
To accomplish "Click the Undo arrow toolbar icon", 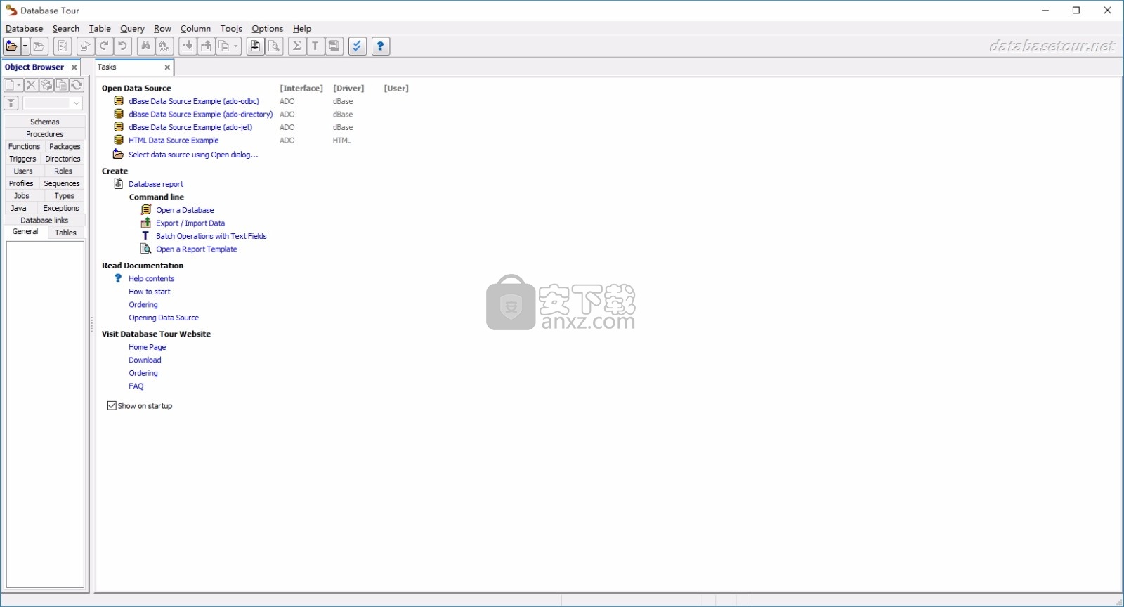I will [122, 46].
